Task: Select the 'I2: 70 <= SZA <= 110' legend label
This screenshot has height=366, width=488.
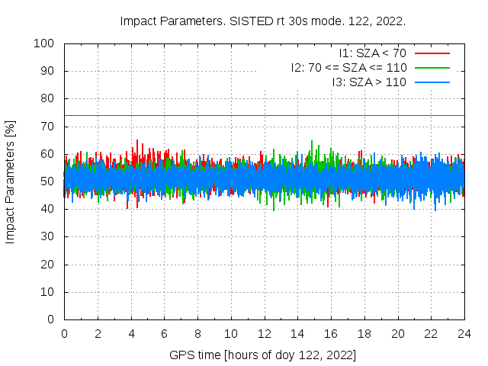Action: (348, 68)
